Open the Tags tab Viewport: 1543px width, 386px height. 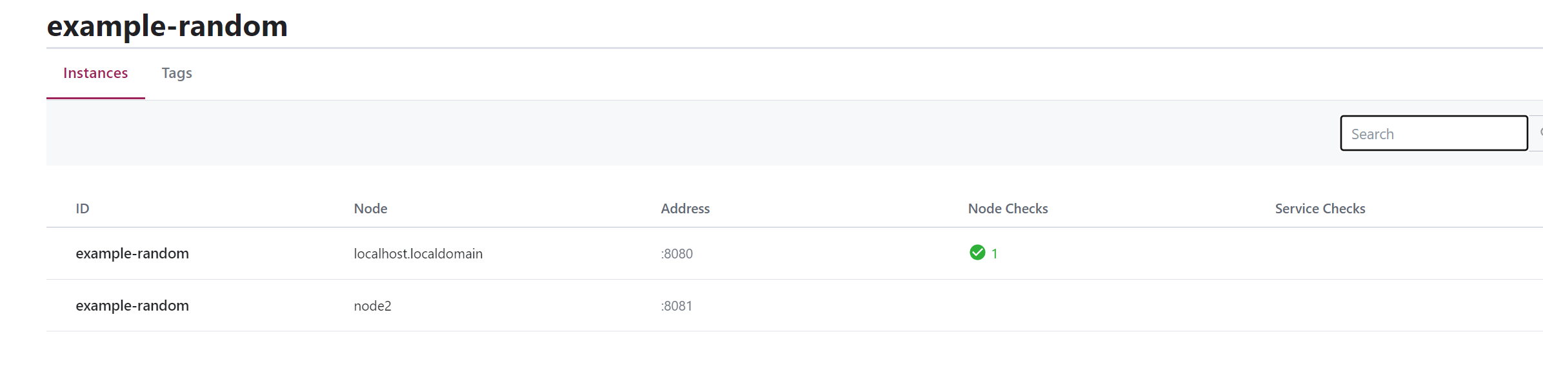click(177, 73)
